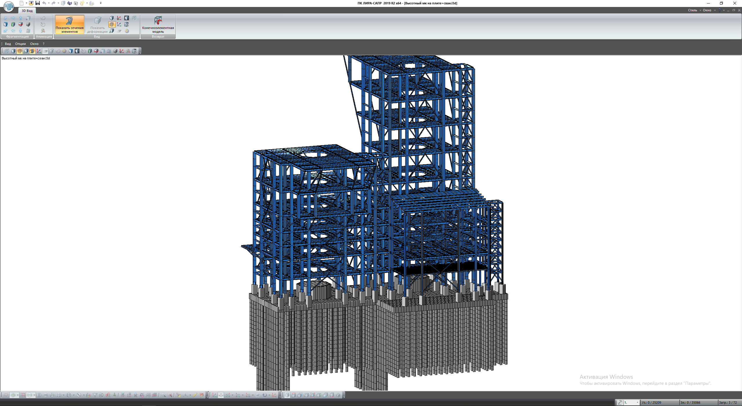Click the pencil icon in the bottom toolbar
The height and width of the screenshot is (406, 742).
click(195, 395)
